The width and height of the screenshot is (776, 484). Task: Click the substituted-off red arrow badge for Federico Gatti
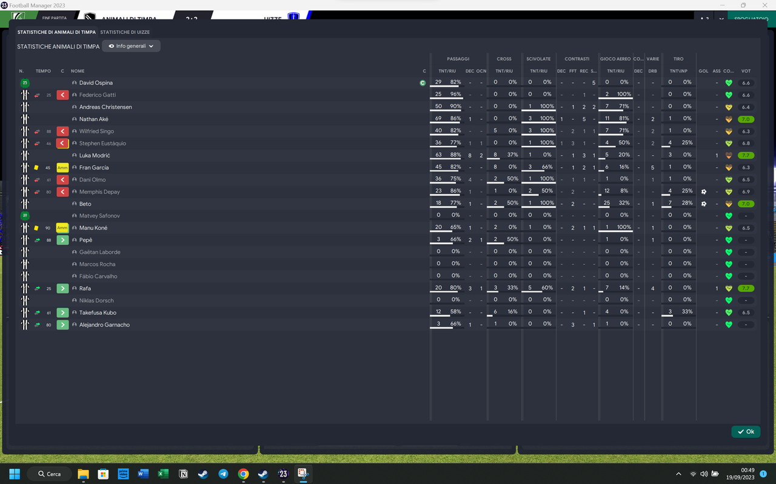pos(62,95)
